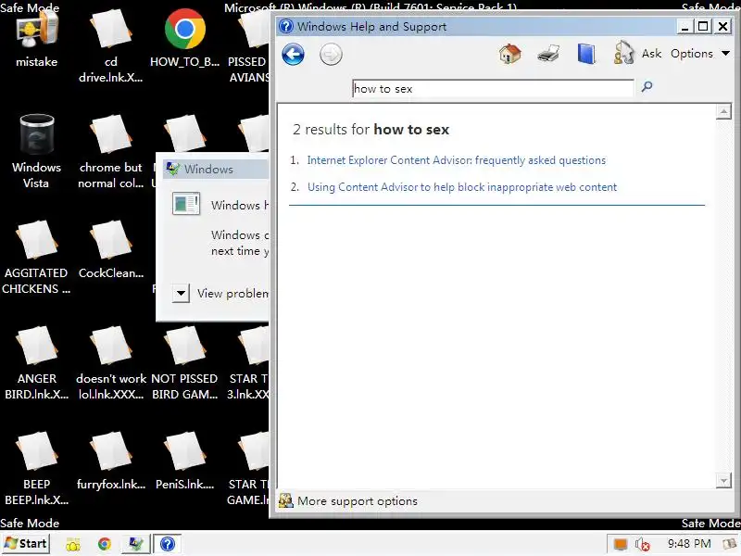Minimize the Help and Support window
Screen dimensions: 741x556
coord(684,27)
